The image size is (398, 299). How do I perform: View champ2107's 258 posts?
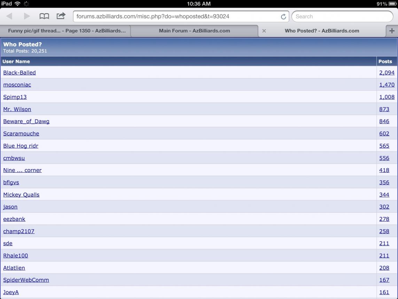384,231
